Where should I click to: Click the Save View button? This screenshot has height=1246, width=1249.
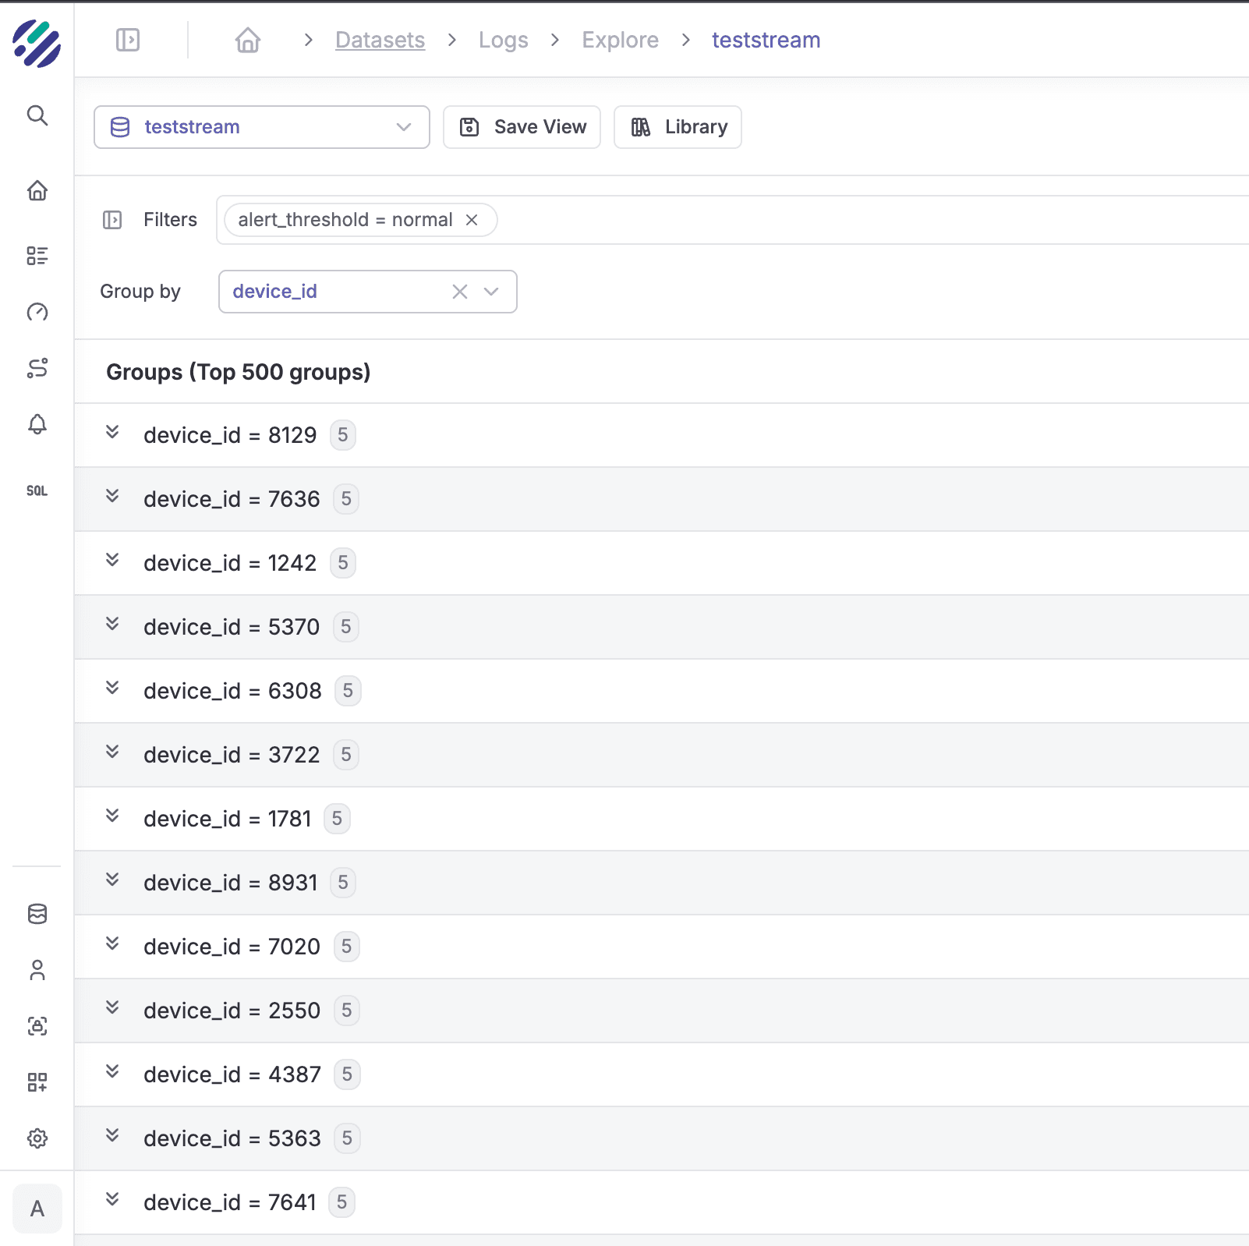tap(522, 127)
